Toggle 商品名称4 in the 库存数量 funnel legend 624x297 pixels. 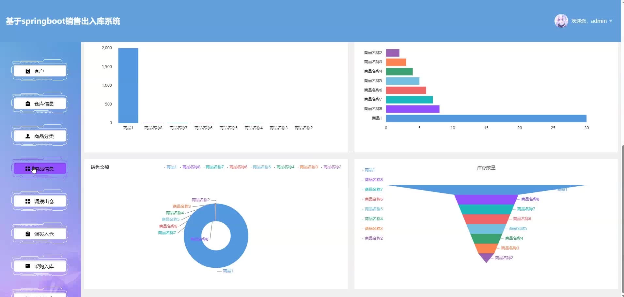click(x=373, y=219)
